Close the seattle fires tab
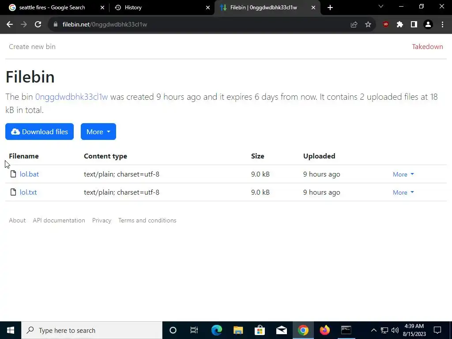The height and width of the screenshot is (339, 452). 102,8
